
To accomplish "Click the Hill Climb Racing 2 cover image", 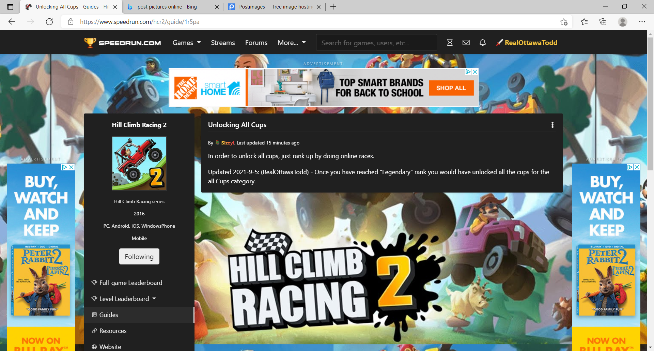I will click(139, 163).
